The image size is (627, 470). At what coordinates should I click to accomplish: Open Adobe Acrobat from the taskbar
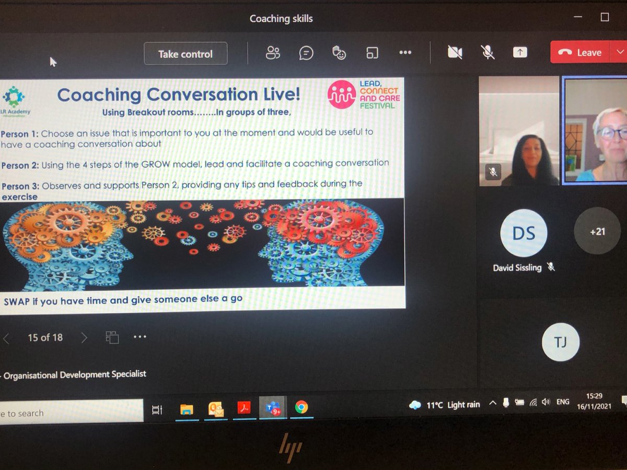point(244,408)
